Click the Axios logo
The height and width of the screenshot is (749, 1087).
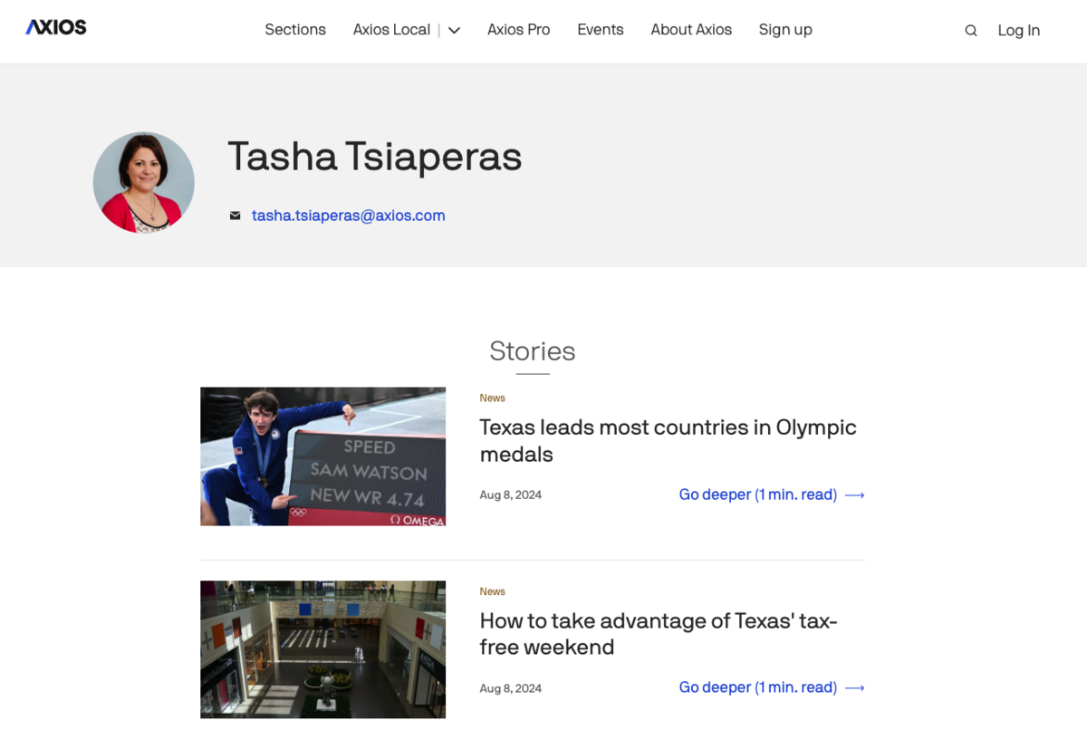(56, 27)
